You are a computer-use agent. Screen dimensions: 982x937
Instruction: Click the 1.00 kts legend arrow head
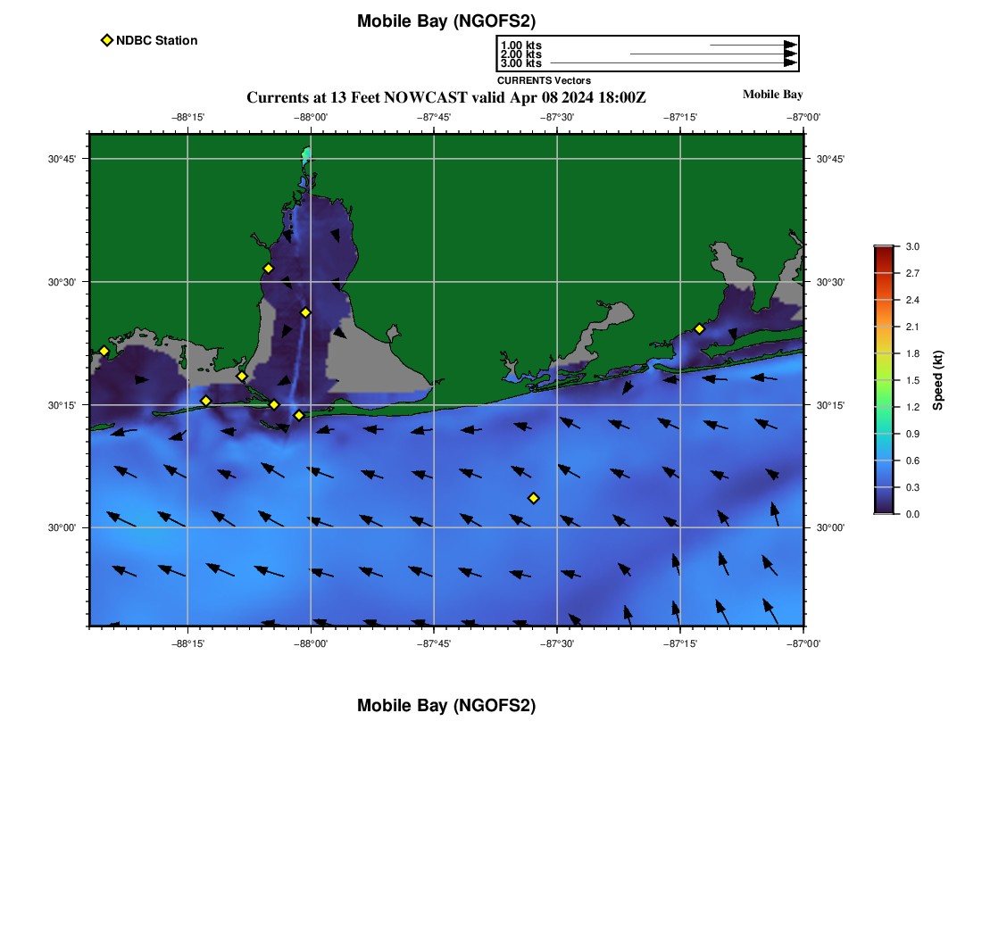click(x=790, y=45)
